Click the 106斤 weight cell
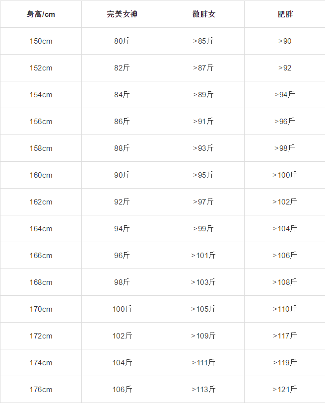This screenshot has width=325, height=404. [x=122, y=390]
